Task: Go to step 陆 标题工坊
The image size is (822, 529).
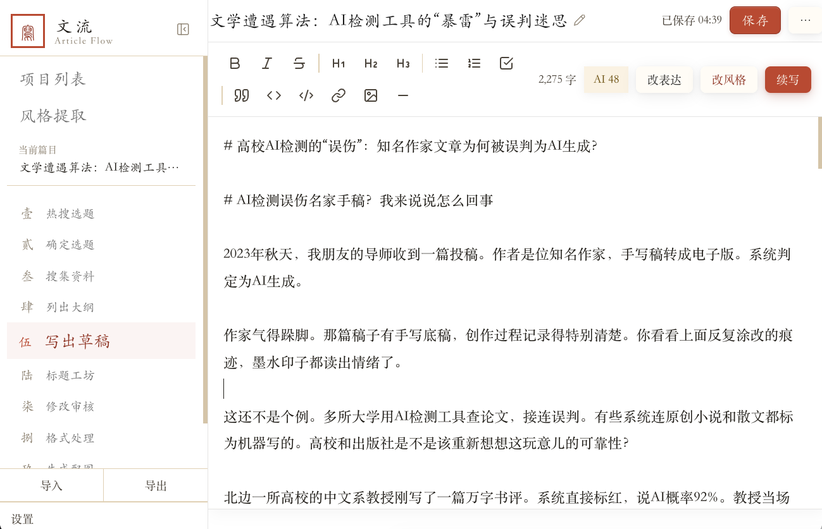Action: (101, 375)
